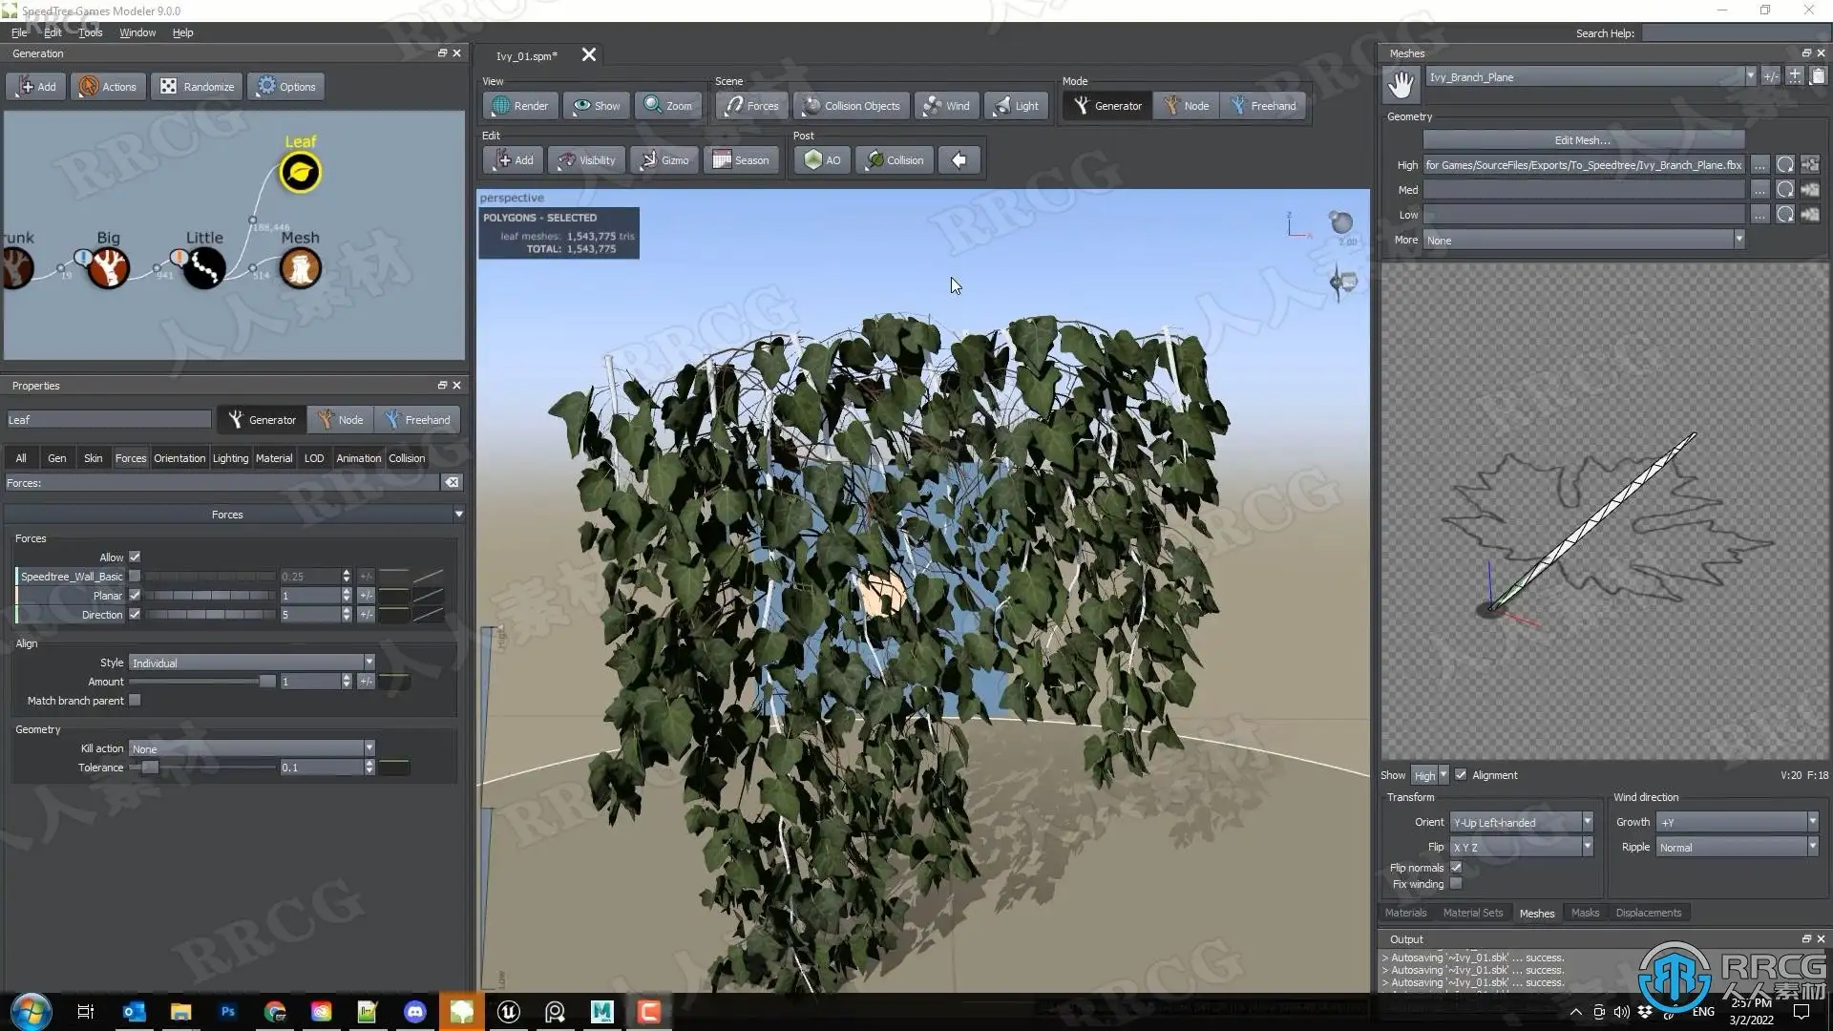Select the Mesh generator node

300,268
